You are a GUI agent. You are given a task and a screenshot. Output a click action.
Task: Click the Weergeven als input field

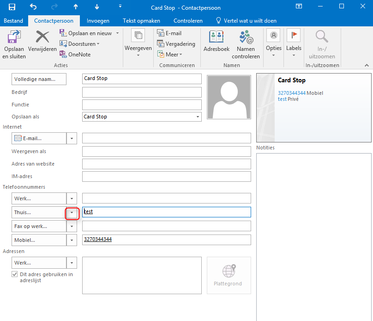(x=167, y=151)
